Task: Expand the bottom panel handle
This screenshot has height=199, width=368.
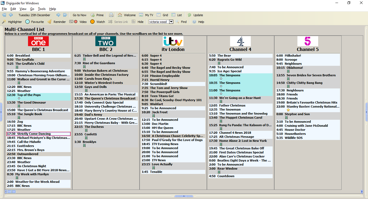Action: (x=184, y=196)
